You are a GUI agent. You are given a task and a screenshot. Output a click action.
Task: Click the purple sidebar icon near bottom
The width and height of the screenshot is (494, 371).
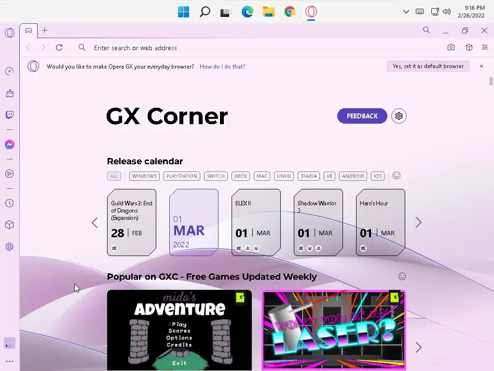[10, 343]
